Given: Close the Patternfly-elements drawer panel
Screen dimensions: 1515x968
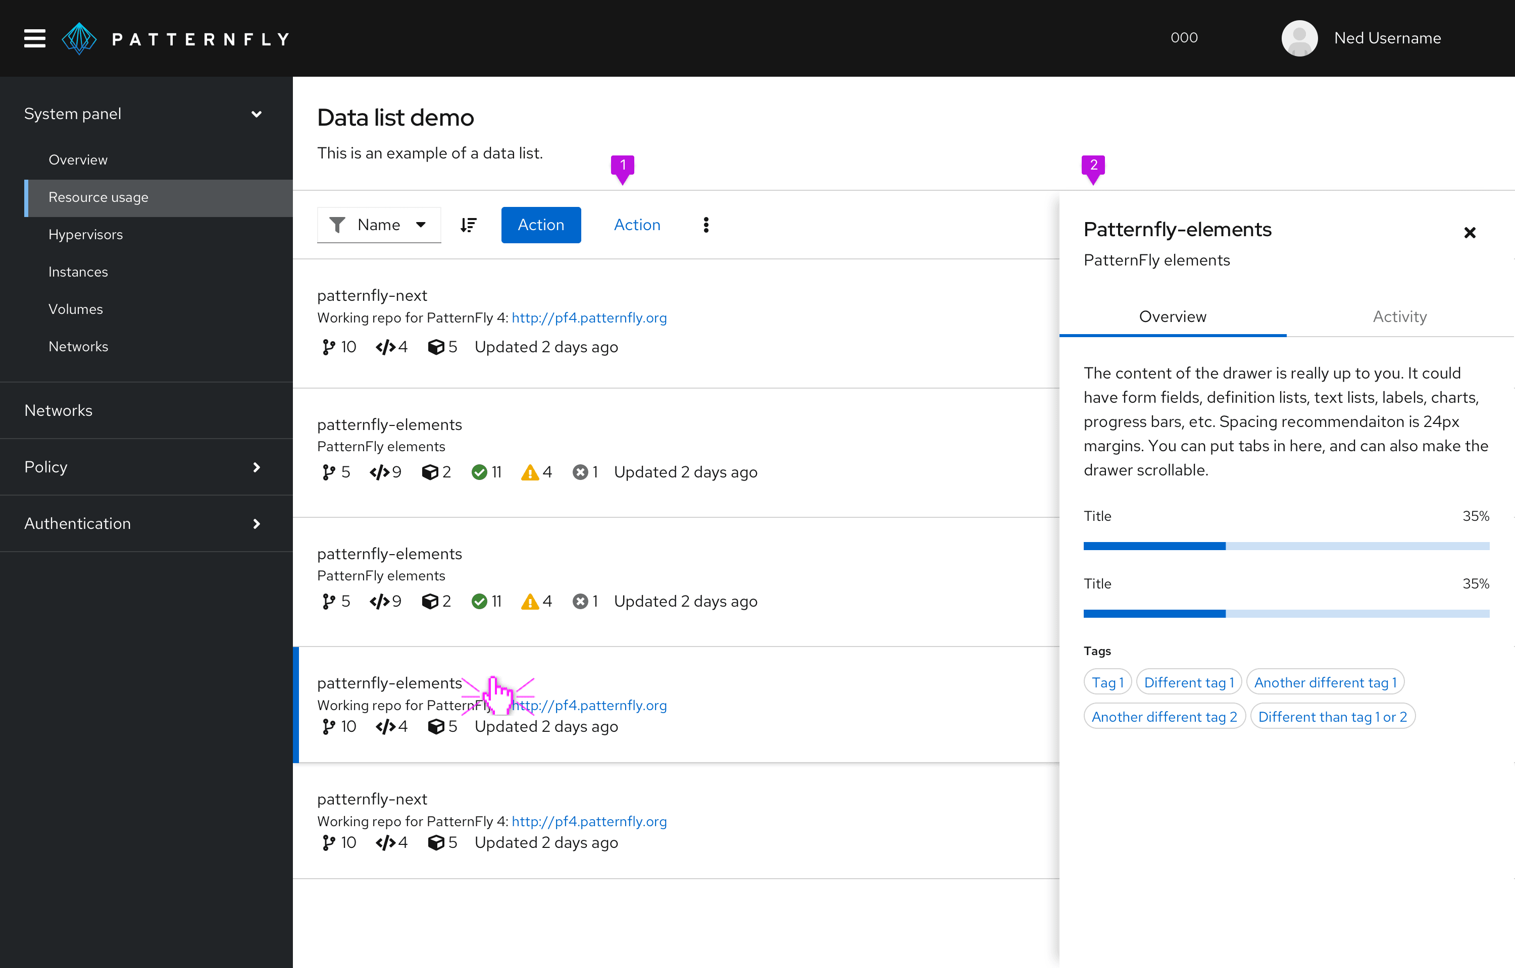Looking at the screenshot, I should 1470,233.
